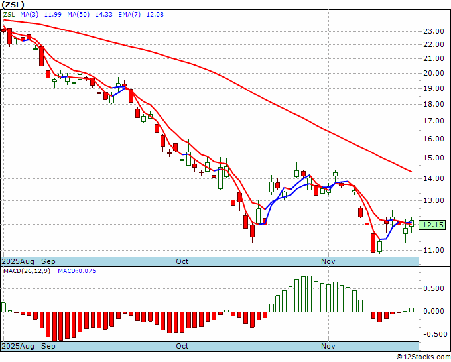Click the EMA(7) legend label
The height and width of the screenshot is (362, 451).
(x=129, y=15)
